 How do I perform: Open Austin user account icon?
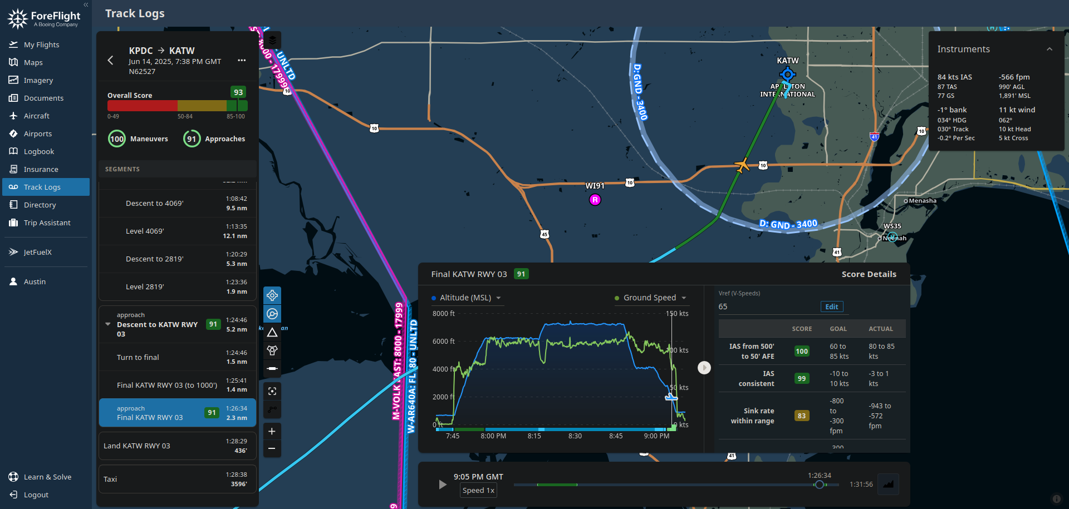pos(13,281)
